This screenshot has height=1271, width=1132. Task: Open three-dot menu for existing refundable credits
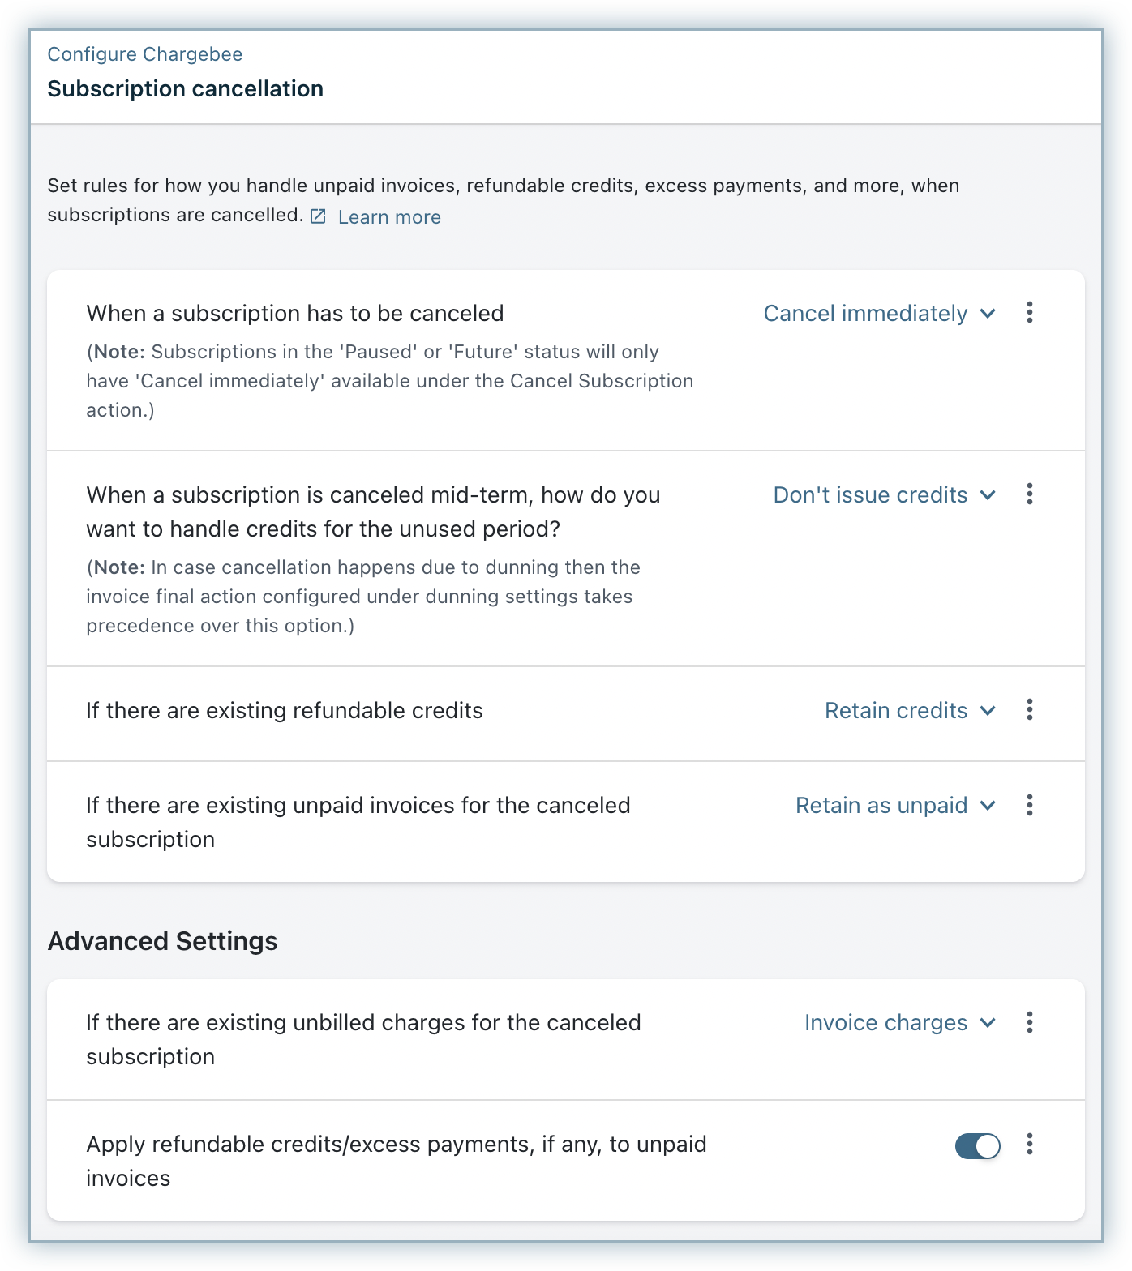(1029, 710)
